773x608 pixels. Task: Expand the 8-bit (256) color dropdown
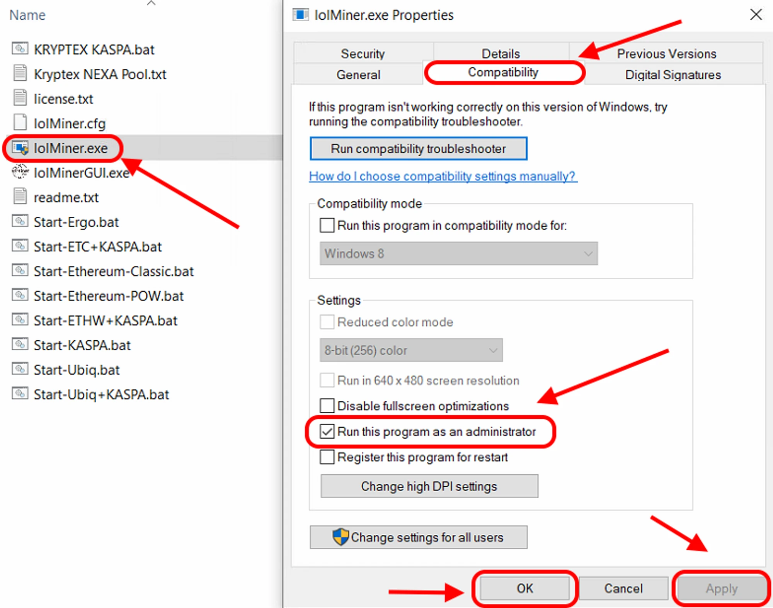[411, 350]
